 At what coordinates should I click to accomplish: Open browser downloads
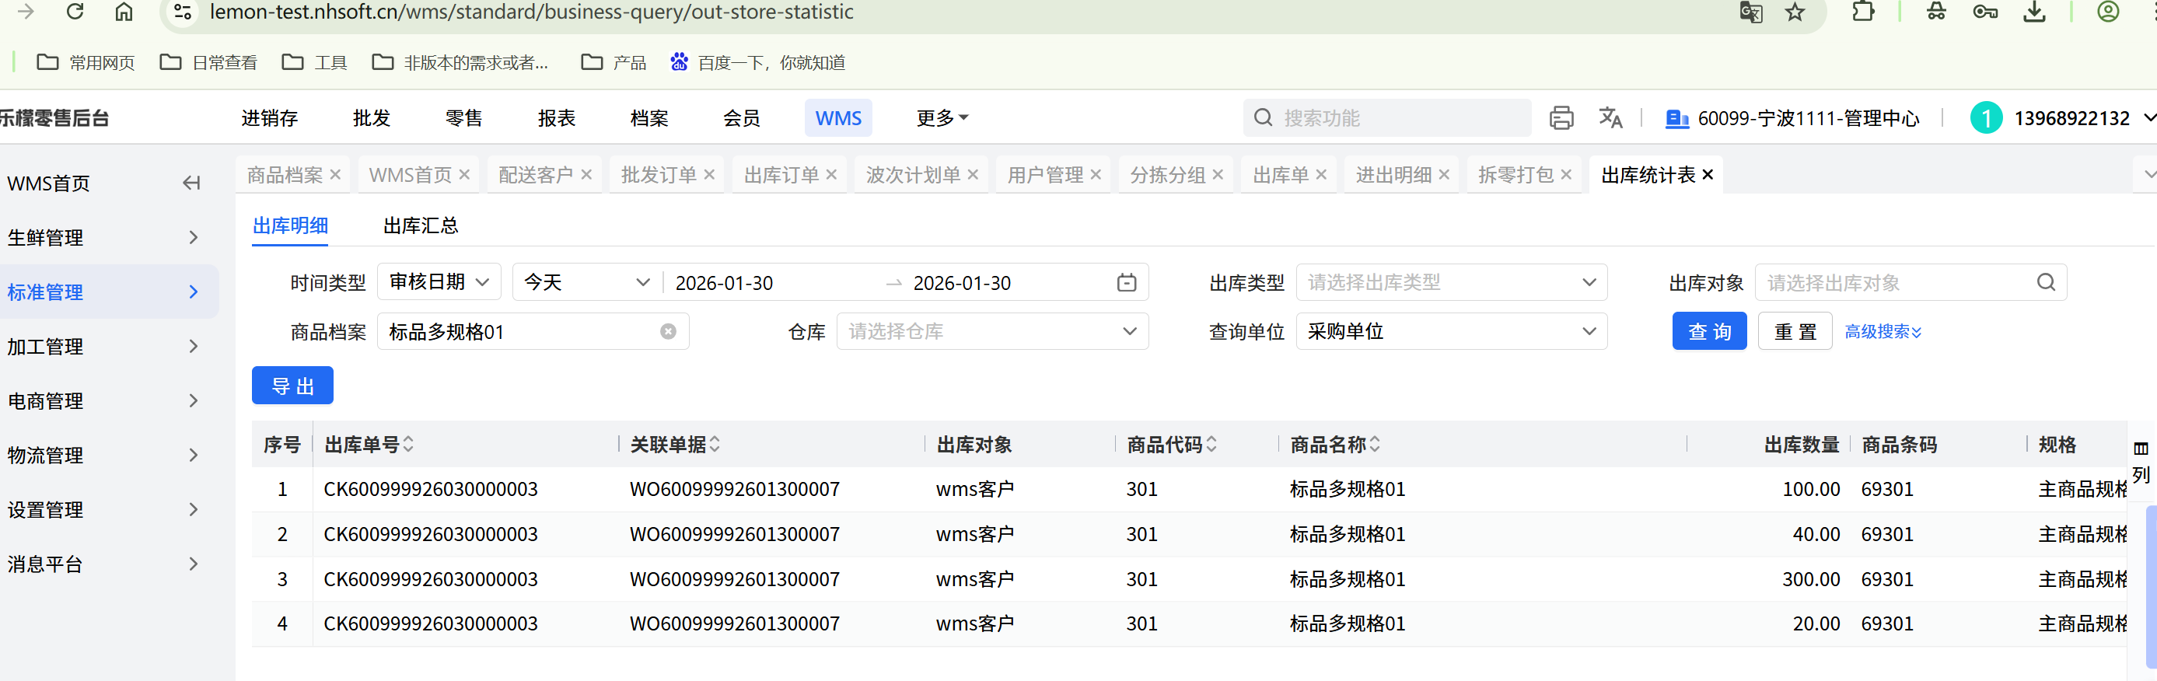coord(2035,12)
